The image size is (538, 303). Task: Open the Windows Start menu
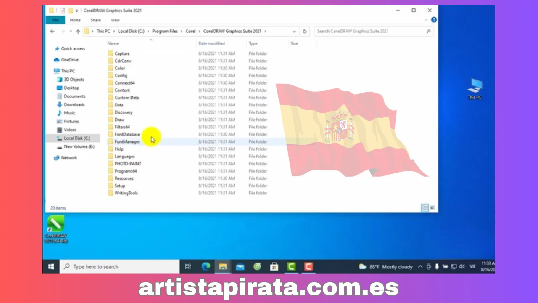51,266
